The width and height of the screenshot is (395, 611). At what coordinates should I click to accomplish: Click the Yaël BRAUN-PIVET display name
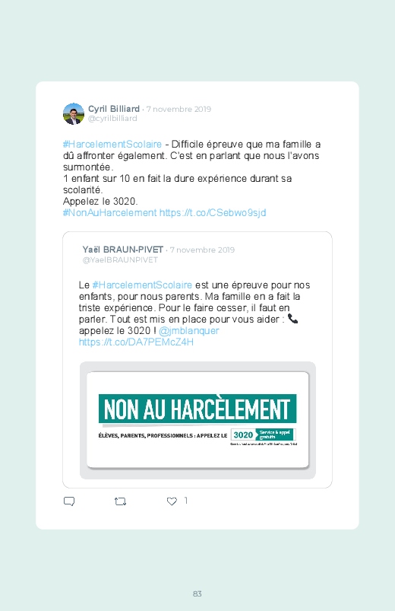[x=122, y=250]
